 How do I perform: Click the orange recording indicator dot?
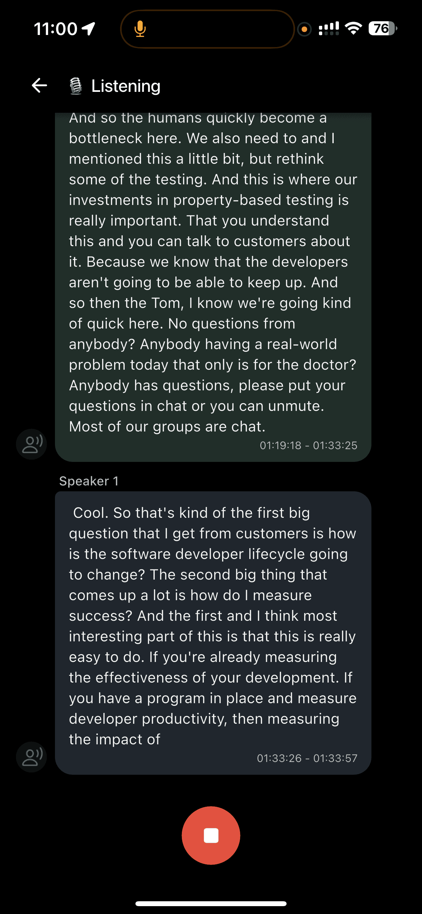(x=304, y=29)
